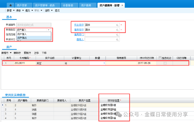Choose 资产借出 from the dropdown list
194x122 pixels.
click(x=34, y=38)
